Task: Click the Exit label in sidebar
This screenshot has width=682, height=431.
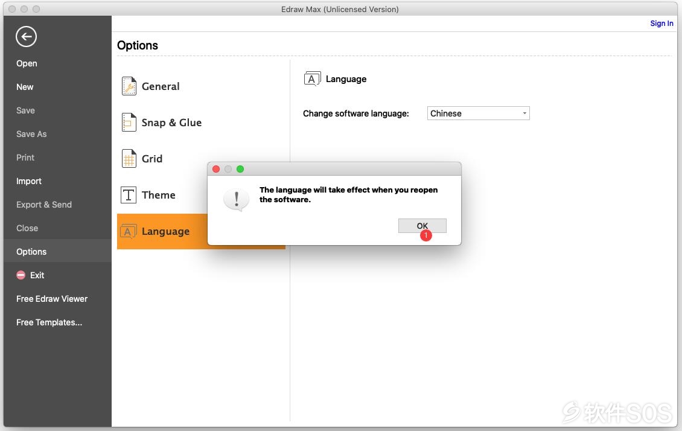Action: 37,275
